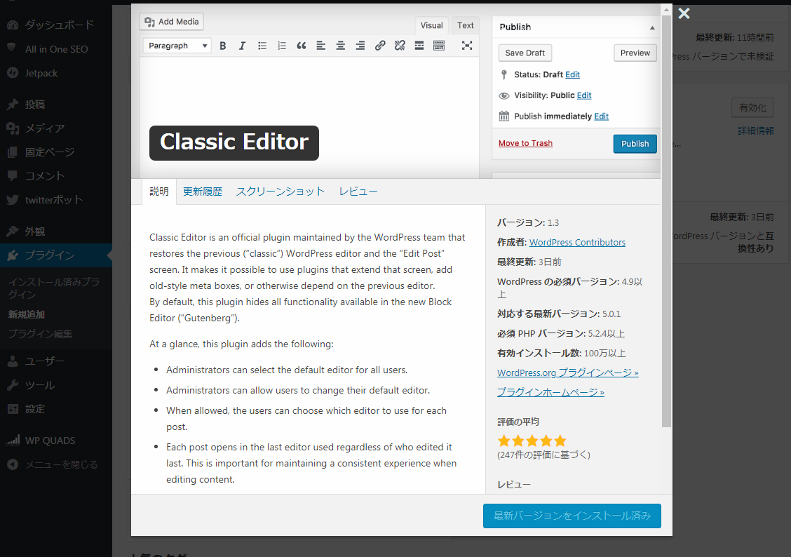Close the plugin details modal with X

coord(684,13)
